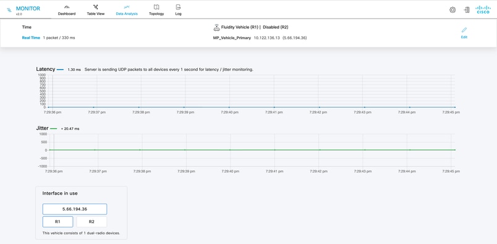The height and width of the screenshot is (244, 497).
Task: Click the Fluidity Vehicle icon
Action: pyautogui.click(x=216, y=28)
